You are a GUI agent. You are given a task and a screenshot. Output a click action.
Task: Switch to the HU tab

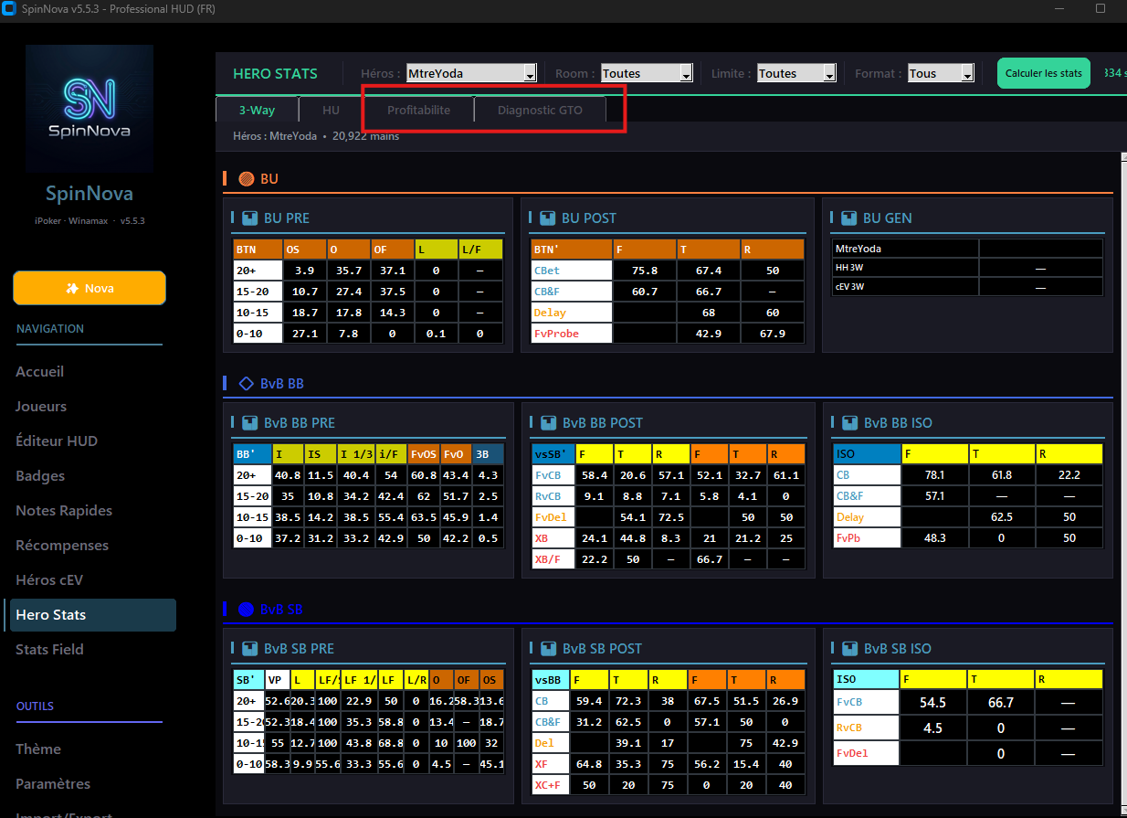coord(331,110)
